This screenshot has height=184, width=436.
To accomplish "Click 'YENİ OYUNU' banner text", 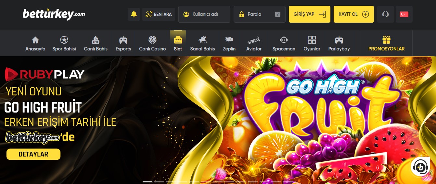I will coord(33,92).
